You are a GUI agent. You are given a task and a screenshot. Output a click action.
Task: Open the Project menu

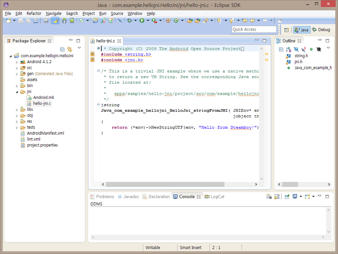88,14
